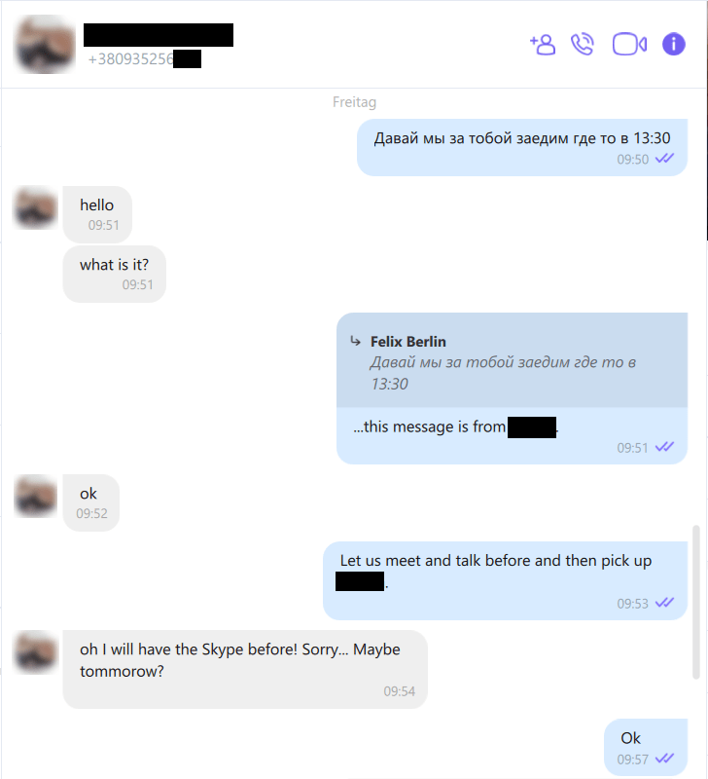This screenshot has height=779, width=708.
Task: Click the avatar next to the 'ok' message
Action: [x=35, y=496]
